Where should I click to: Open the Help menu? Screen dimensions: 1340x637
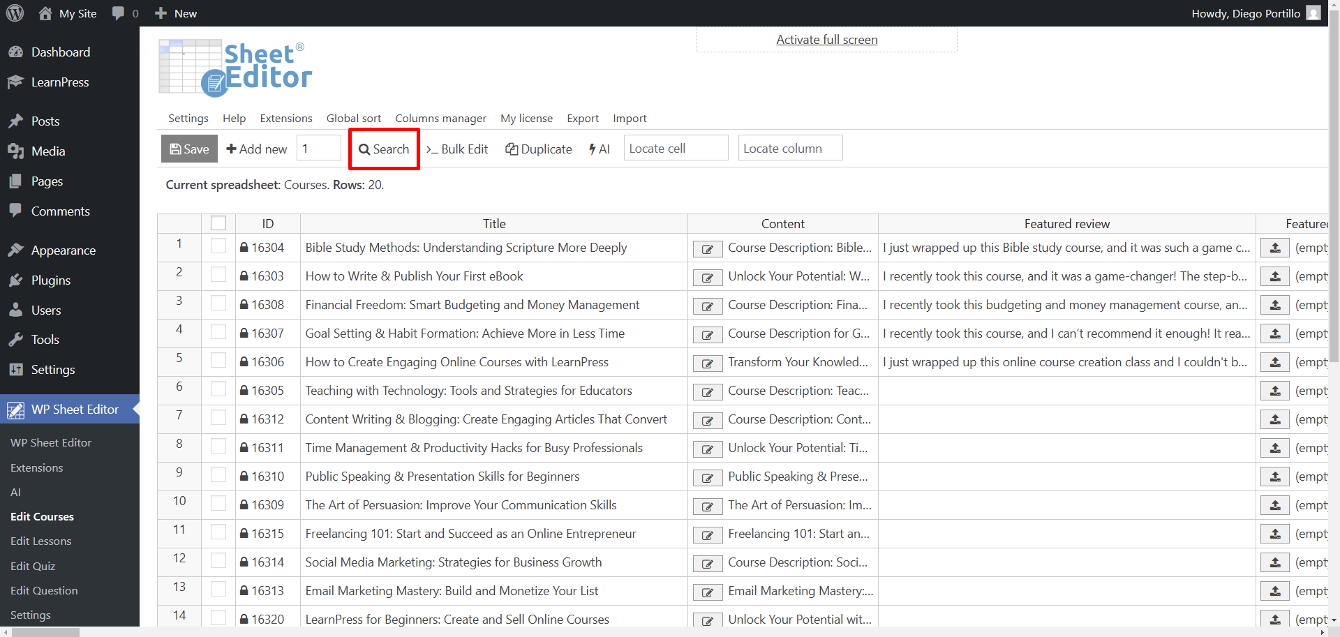click(x=234, y=119)
